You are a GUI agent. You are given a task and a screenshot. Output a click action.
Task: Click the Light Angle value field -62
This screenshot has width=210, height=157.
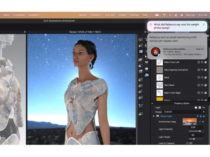(196, 135)
